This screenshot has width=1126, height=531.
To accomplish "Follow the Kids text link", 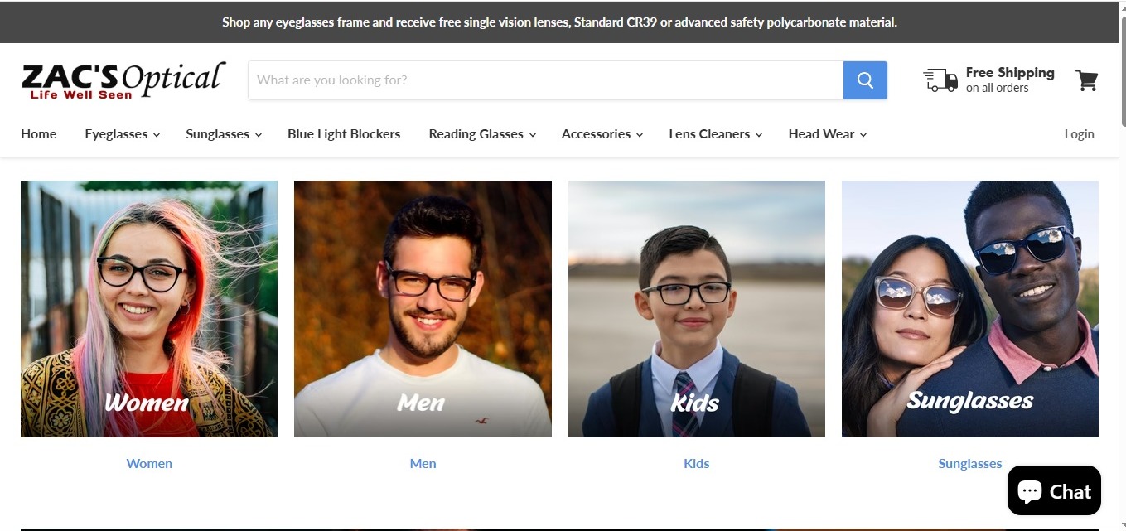I will tap(696, 464).
